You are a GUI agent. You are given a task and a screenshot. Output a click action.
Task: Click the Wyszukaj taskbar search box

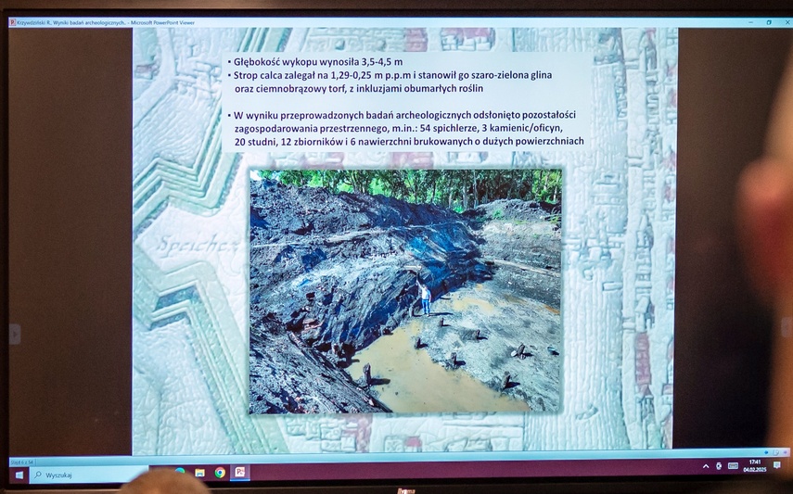tap(89, 475)
